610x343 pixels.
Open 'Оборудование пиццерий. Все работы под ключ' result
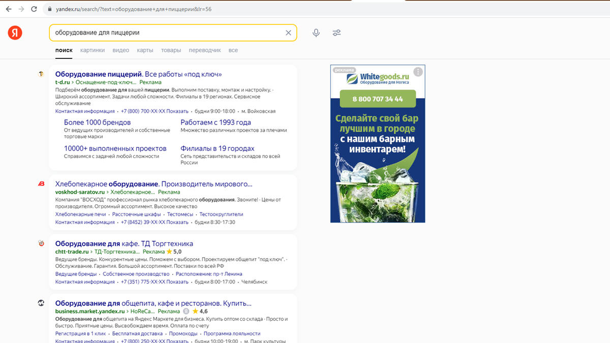click(x=138, y=74)
